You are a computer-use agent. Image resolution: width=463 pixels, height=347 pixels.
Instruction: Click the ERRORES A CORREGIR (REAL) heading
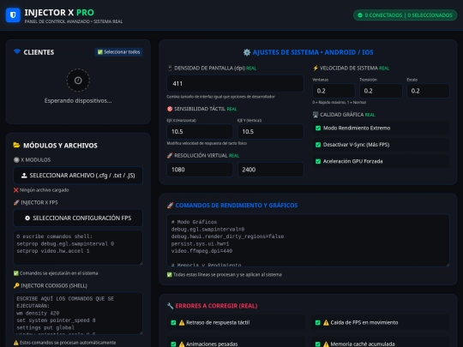(x=216, y=306)
